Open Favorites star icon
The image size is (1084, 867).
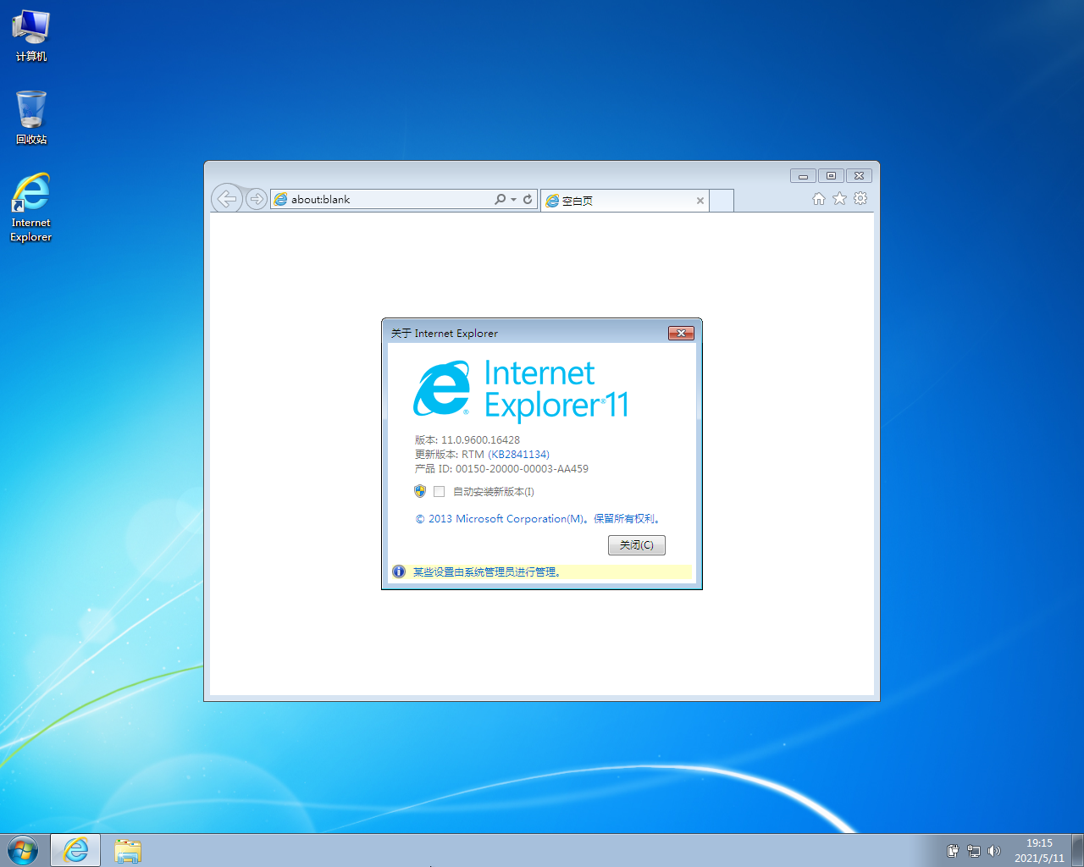pyautogui.click(x=839, y=198)
